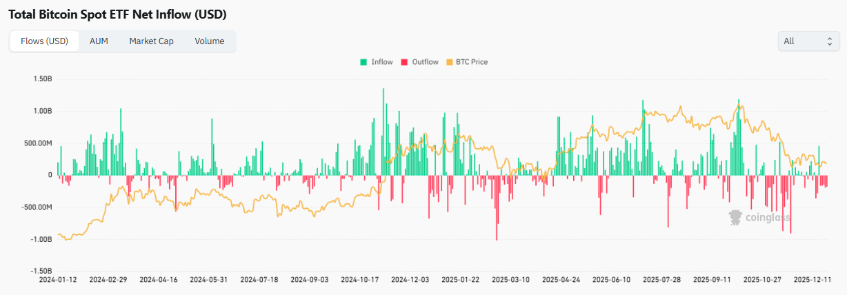Click the Total Bitcoin Spot ETF Net Inflow title
The image size is (847, 295).
117,14
